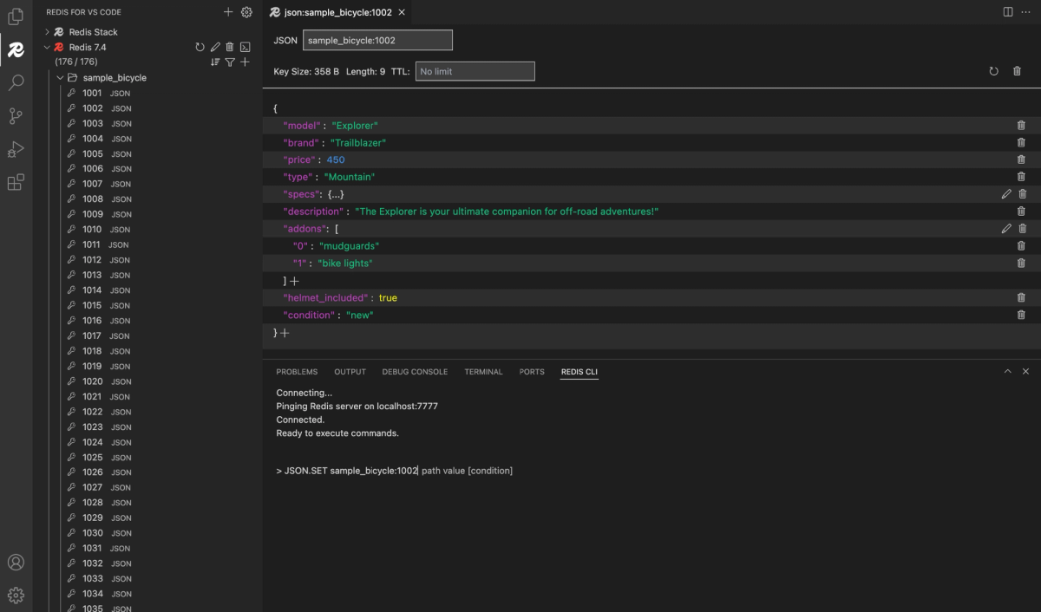Open a CLI terminal for Redis 7.4
The image size is (1041, 612).
(245, 47)
